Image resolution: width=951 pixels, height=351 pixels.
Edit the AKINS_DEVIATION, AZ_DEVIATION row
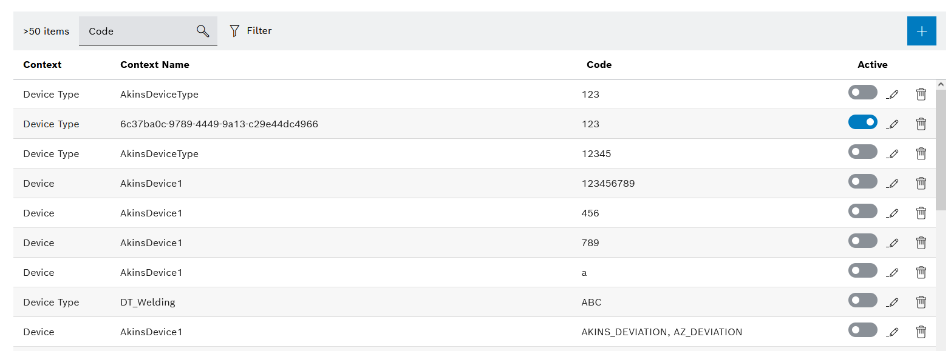click(892, 332)
